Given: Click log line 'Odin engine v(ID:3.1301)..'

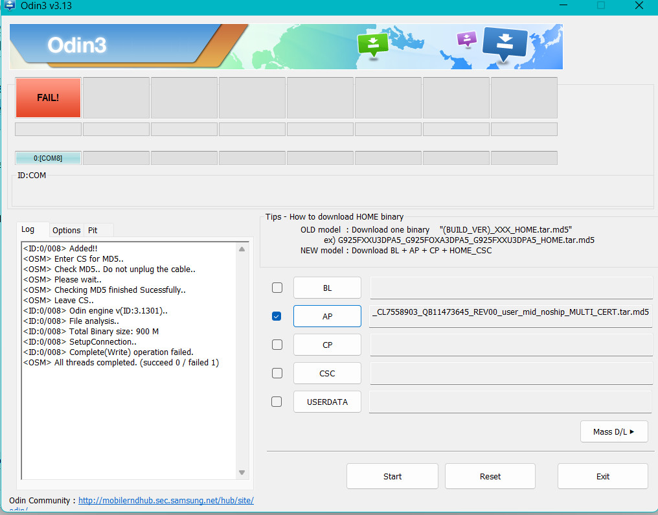Looking at the screenshot, I should click(95, 311).
